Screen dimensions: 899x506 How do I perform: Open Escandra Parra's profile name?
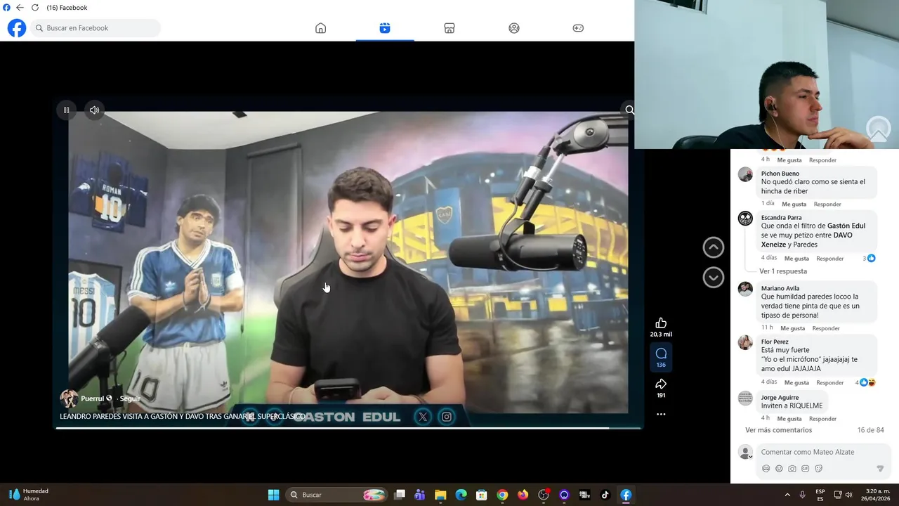click(781, 218)
